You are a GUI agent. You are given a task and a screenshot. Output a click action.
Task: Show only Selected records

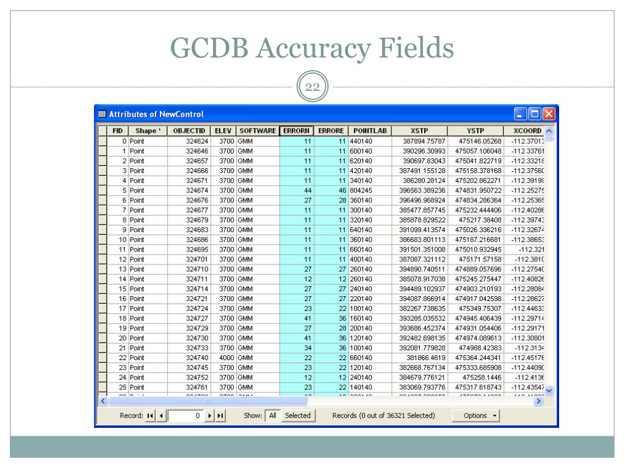click(297, 416)
